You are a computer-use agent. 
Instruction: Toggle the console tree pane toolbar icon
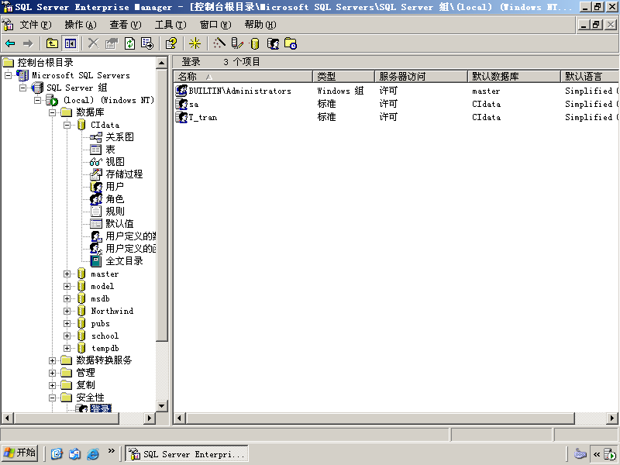pos(71,43)
